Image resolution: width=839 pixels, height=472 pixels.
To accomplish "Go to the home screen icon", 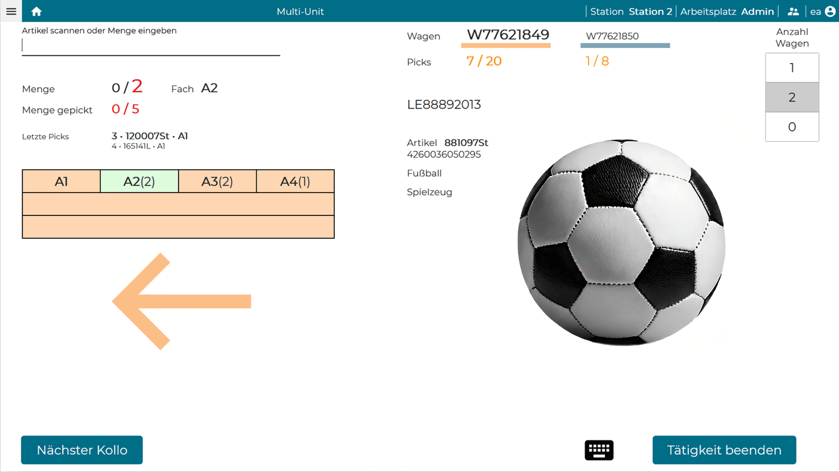I will [x=37, y=11].
